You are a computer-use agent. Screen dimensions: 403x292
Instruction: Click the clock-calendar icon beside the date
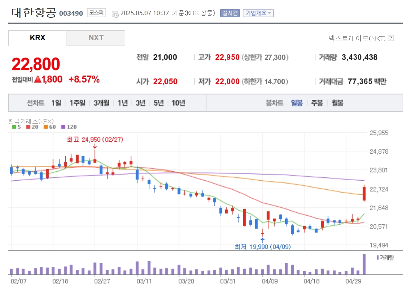[115, 14]
